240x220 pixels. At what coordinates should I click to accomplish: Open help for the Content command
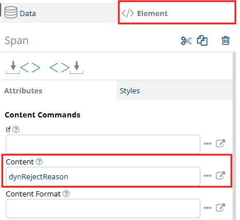[39, 162]
